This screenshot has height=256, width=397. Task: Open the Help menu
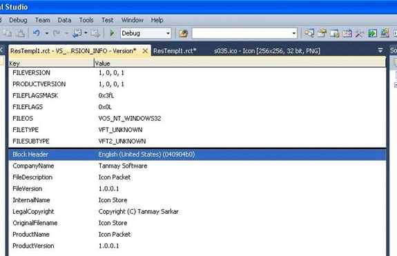[157, 20]
